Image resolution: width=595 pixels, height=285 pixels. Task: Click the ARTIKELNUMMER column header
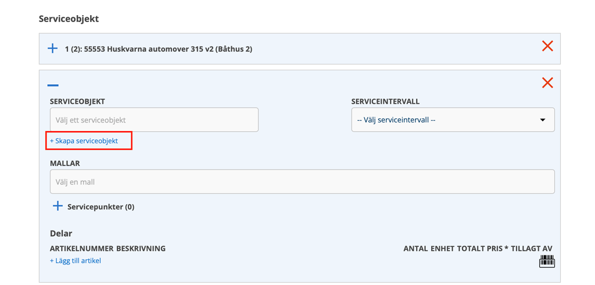pyautogui.click(x=81, y=248)
